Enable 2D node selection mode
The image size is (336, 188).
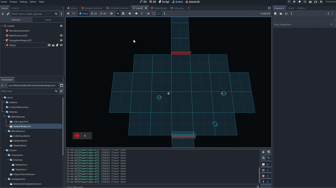coord(94,13)
